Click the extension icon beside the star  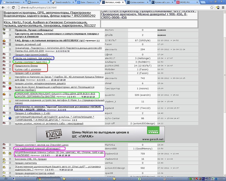(218, 8)
